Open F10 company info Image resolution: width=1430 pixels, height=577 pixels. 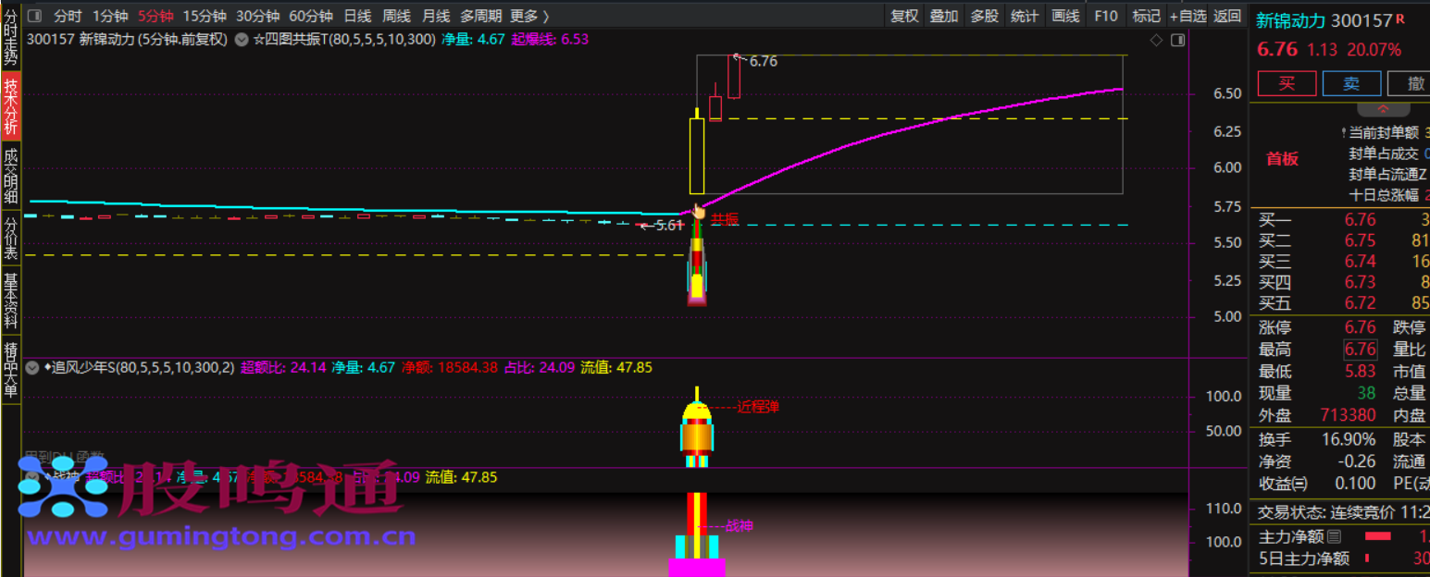pyautogui.click(x=1106, y=16)
